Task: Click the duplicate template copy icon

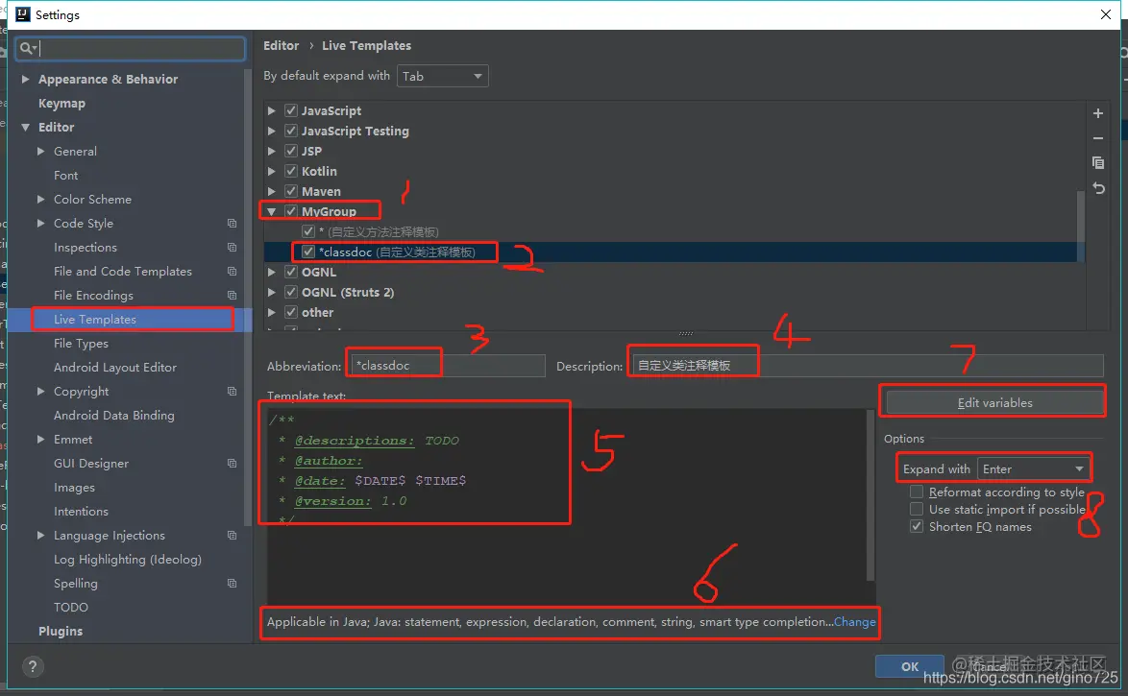Action: pyautogui.click(x=1098, y=163)
